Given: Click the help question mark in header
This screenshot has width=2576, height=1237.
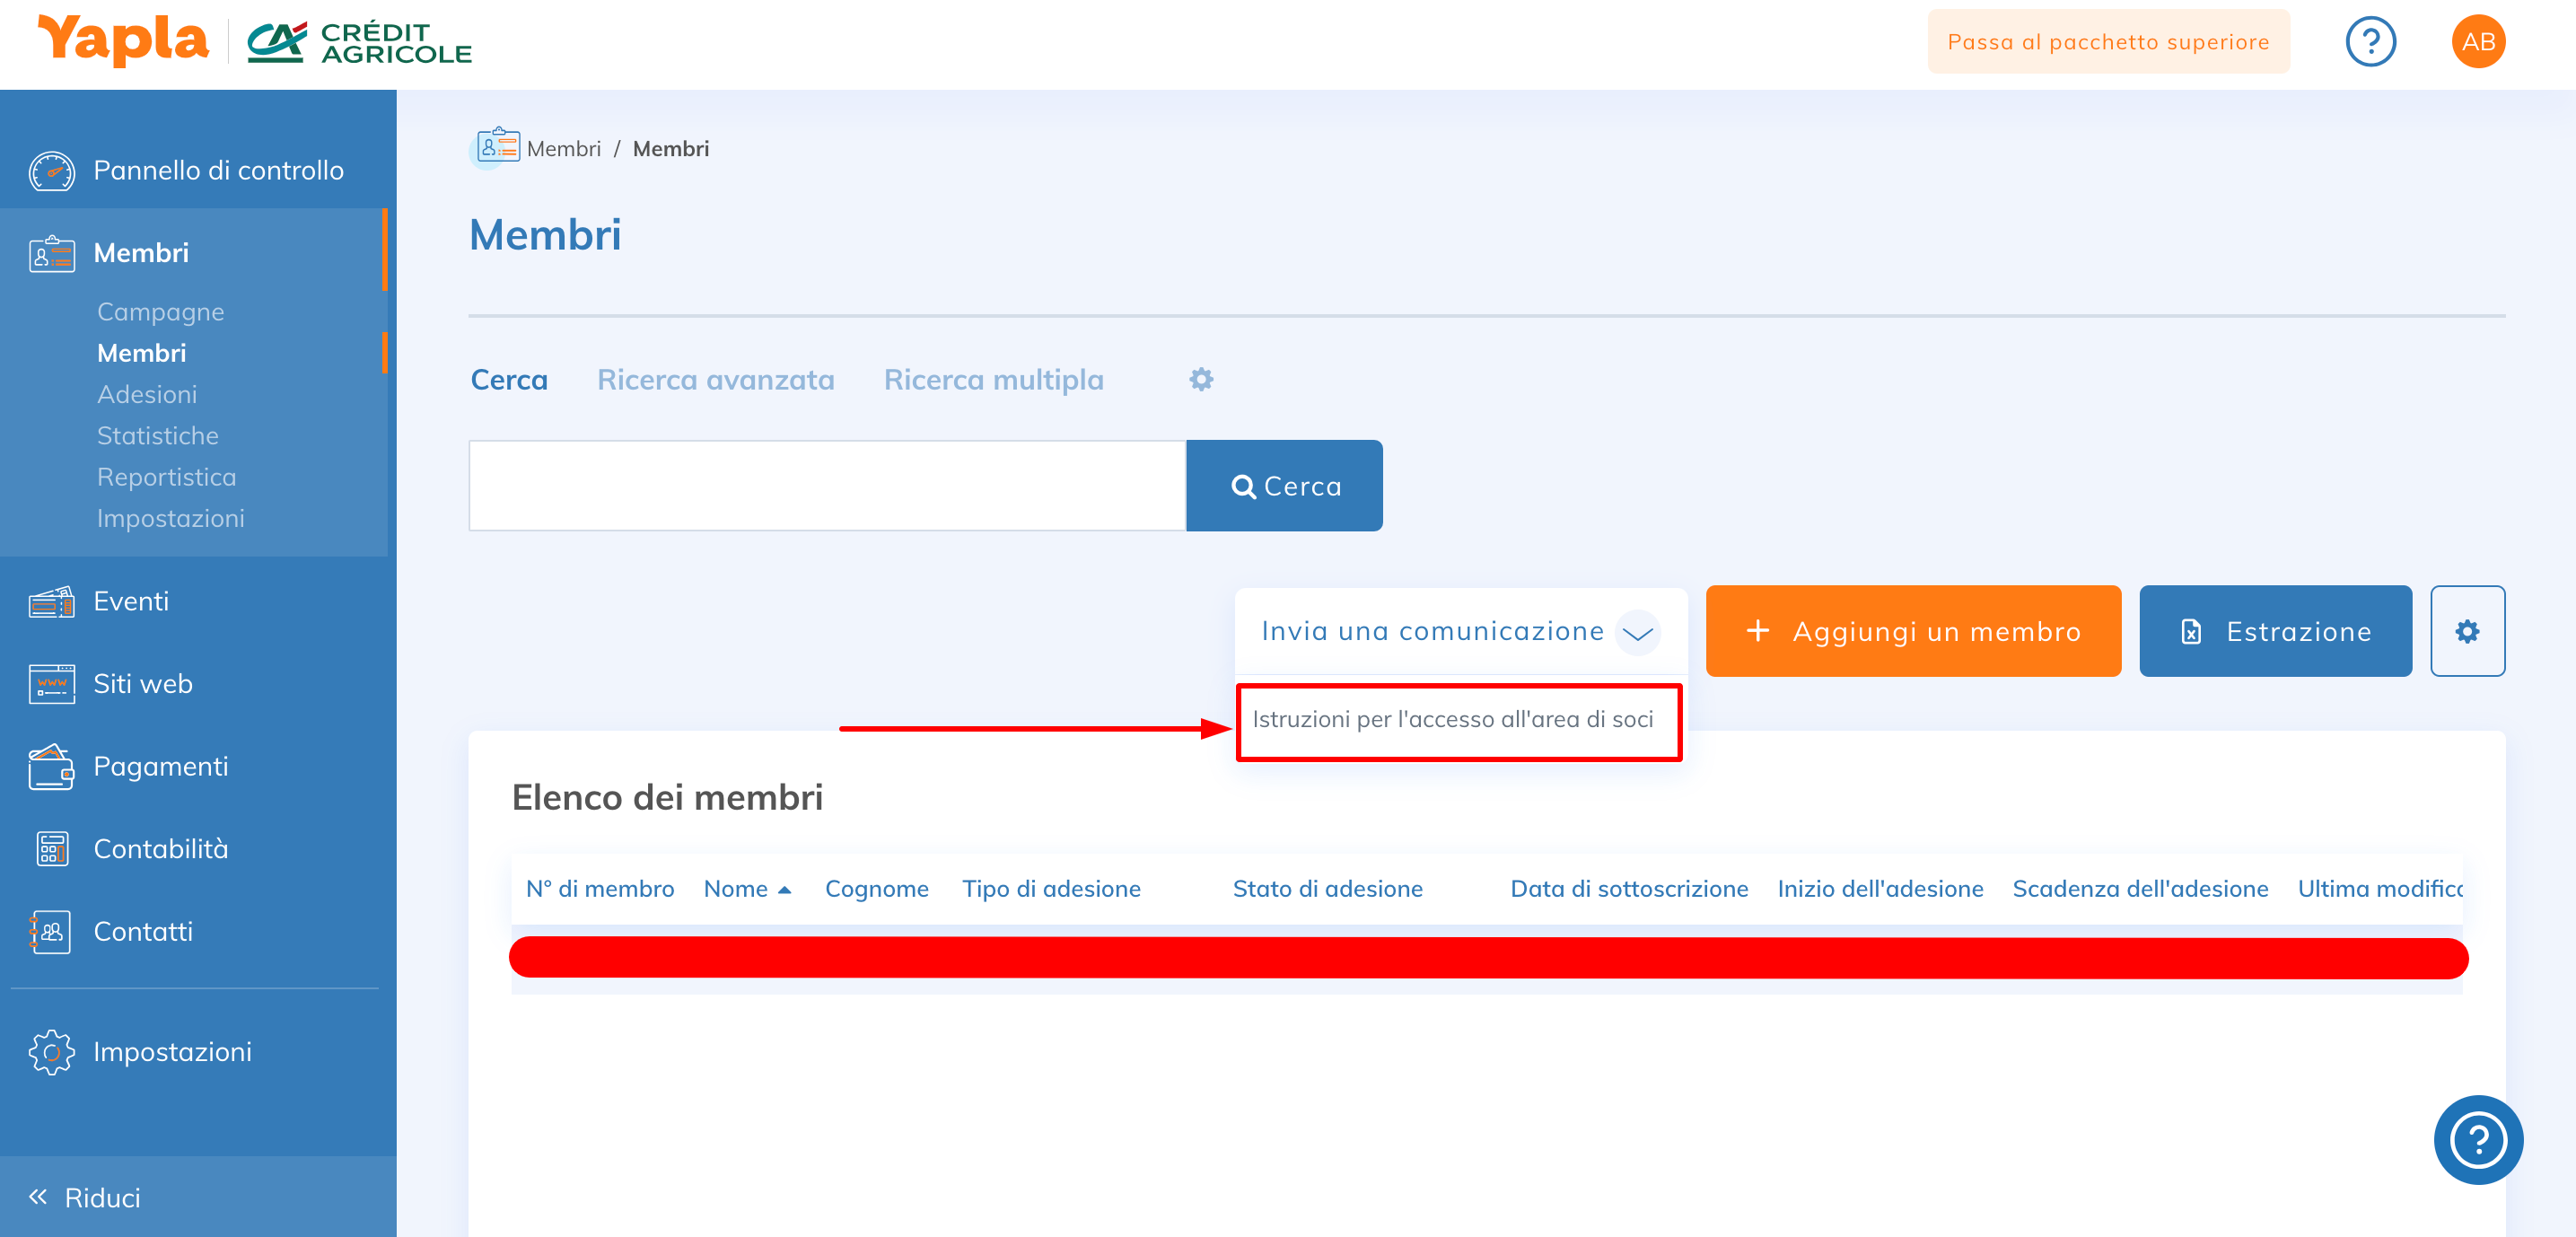Looking at the screenshot, I should tap(2370, 42).
